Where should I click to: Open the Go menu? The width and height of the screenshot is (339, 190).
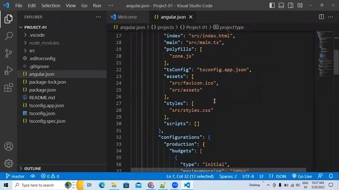click(x=84, y=6)
